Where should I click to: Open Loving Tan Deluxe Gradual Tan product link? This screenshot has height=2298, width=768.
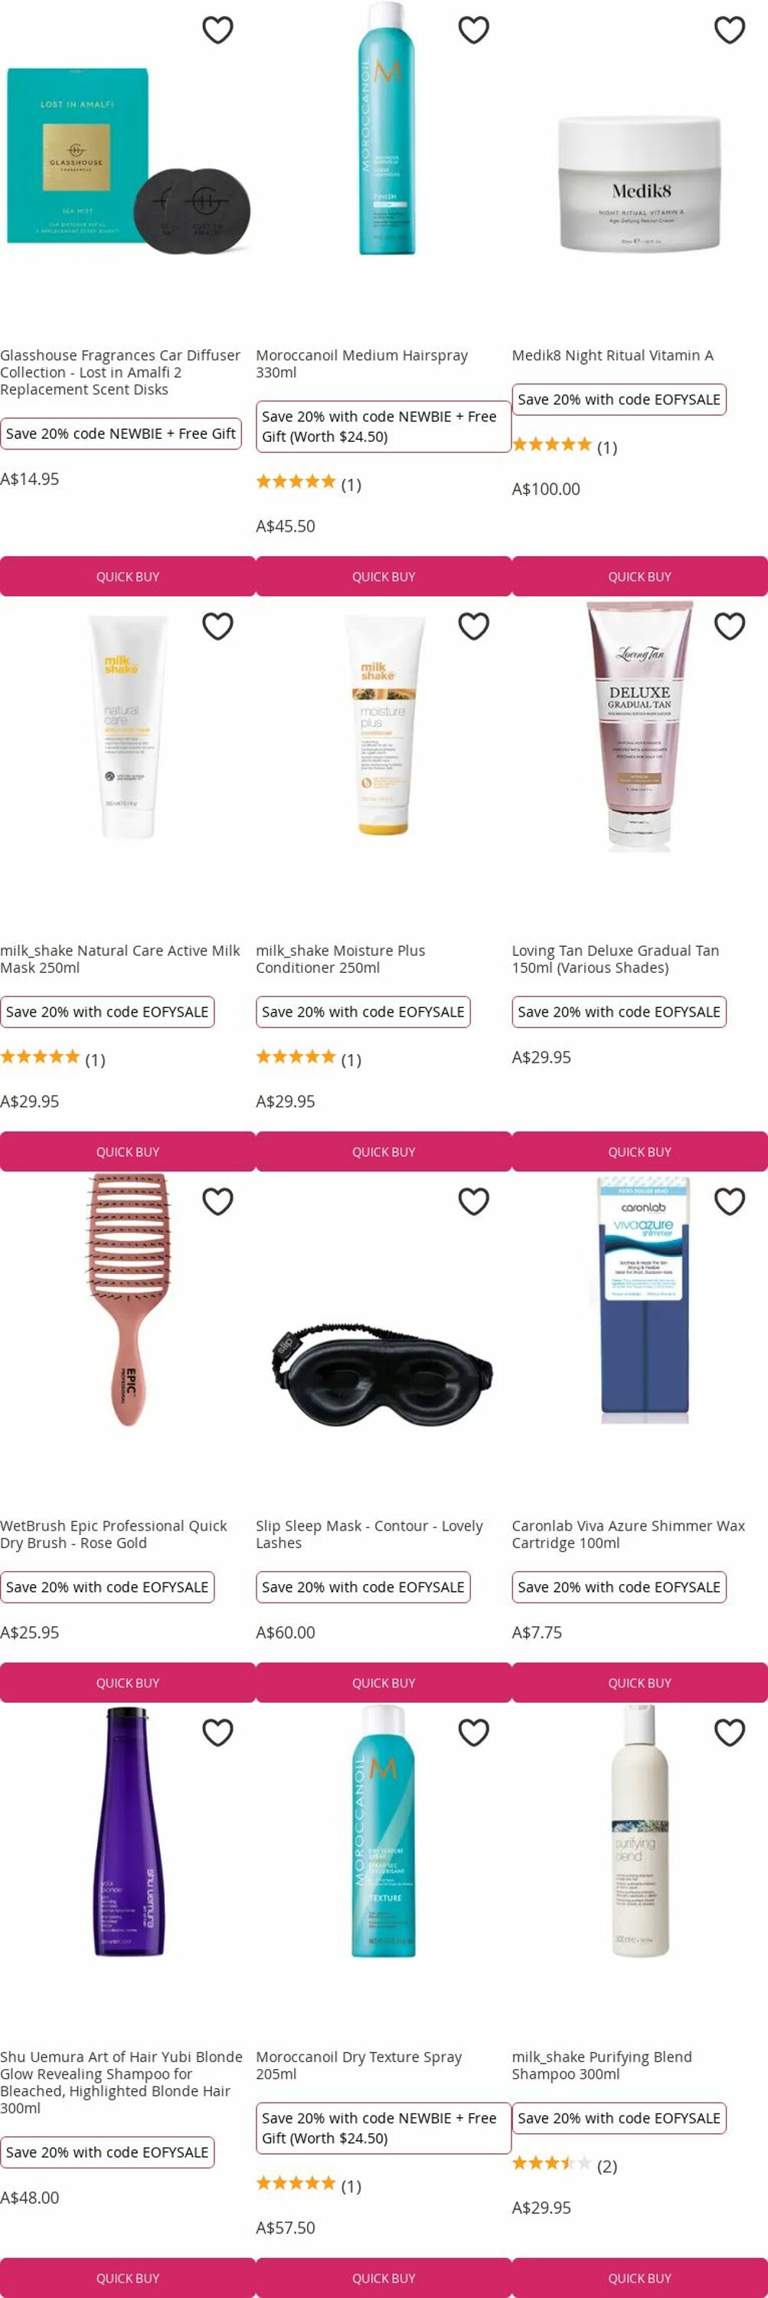coord(616,959)
